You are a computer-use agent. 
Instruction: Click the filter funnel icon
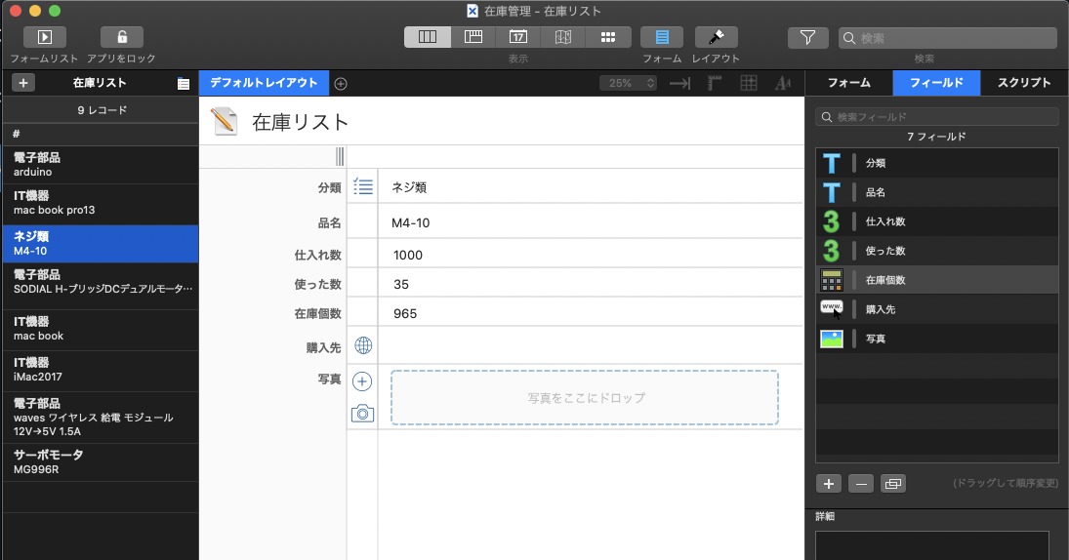click(807, 37)
